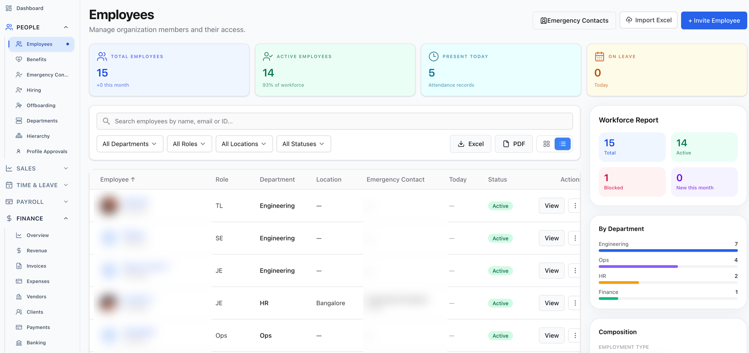Click the Payments card icon
Viewport: 749px width, 353px height.
(19, 328)
